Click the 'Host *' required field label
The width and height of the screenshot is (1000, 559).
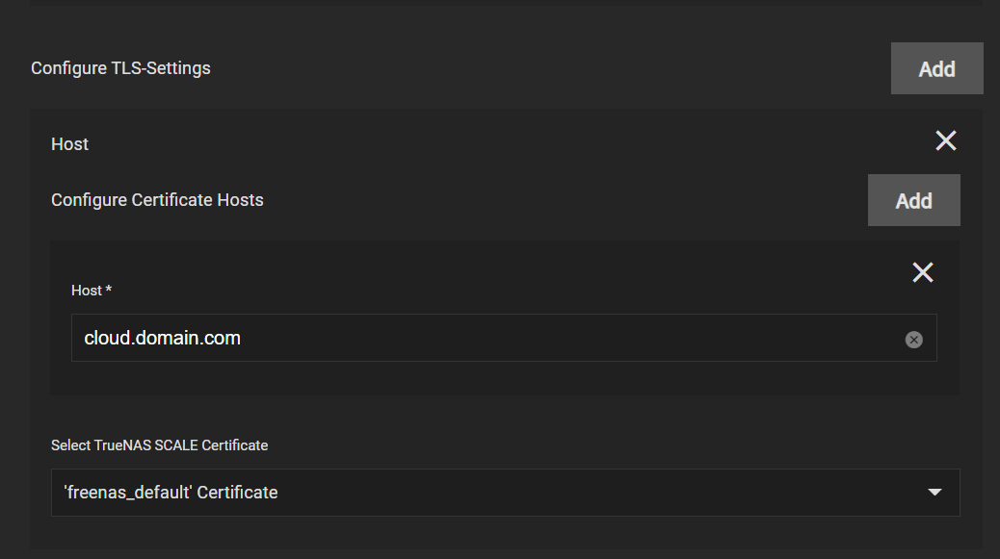(92, 290)
